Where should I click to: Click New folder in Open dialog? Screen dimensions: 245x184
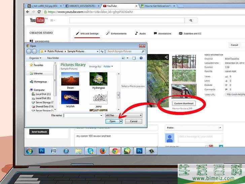tap(53, 58)
